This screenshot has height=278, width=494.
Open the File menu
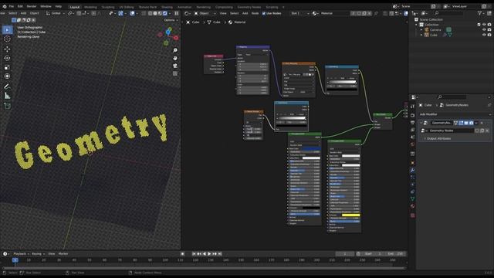pyautogui.click(x=12, y=6)
